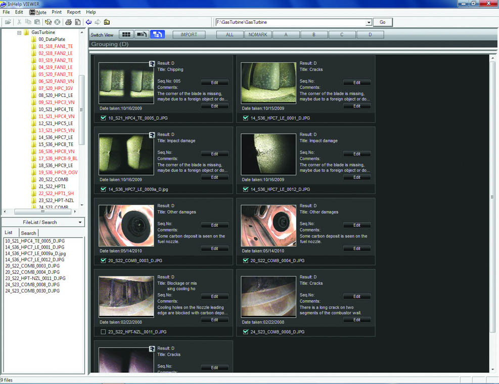The image size is (499, 384).
Task: Select the 19_S36_HPC9_OGV folder
Action: point(58,172)
